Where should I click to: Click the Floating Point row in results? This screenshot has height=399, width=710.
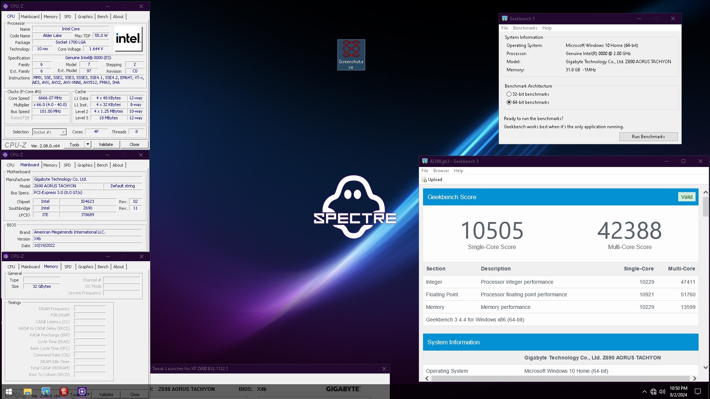coord(561,294)
